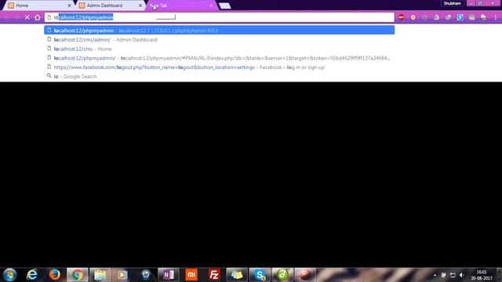The width and height of the screenshot is (502, 282).
Task: Select localhost:12/phpmyadmin highlighted suggestion
Action: (x=220, y=31)
